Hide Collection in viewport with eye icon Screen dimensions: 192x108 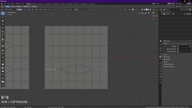[x=184, y=14]
